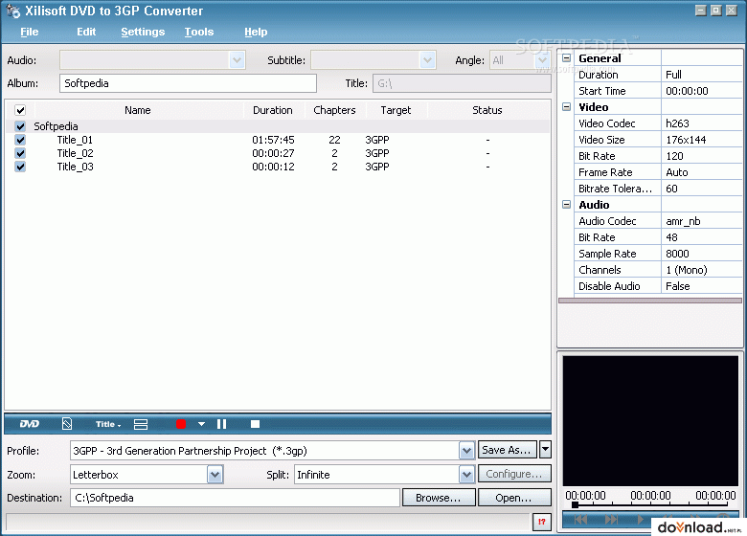The width and height of the screenshot is (747, 536).
Task: Click the file page icon beside the DVD button
Action: (x=67, y=424)
